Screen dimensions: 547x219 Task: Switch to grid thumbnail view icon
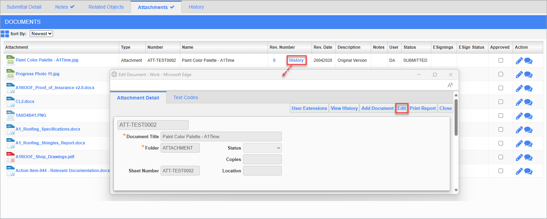[x=5, y=34]
